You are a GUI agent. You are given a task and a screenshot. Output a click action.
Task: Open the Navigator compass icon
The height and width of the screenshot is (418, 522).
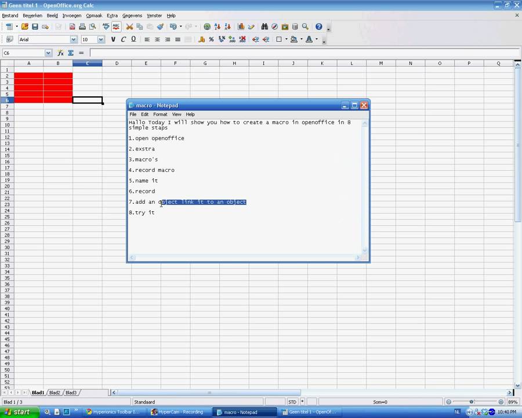[x=275, y=27]
